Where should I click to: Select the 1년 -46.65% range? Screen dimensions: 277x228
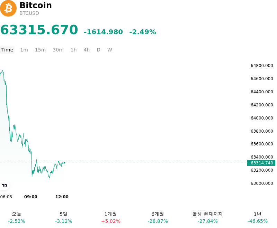(x=257, y=218)
